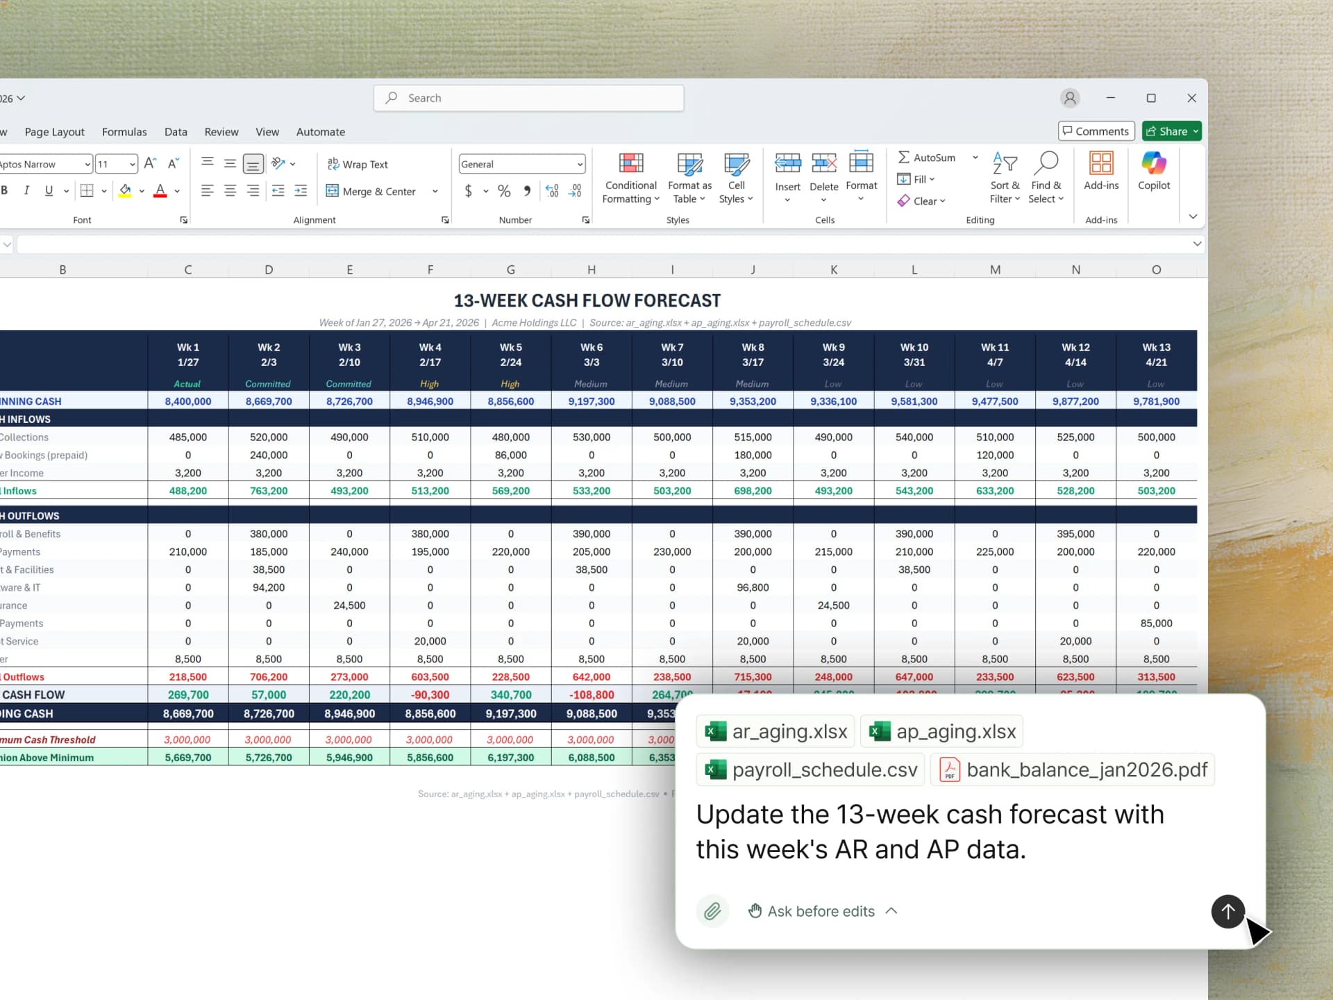Open the font size dropdown

(x=131, y=164)
